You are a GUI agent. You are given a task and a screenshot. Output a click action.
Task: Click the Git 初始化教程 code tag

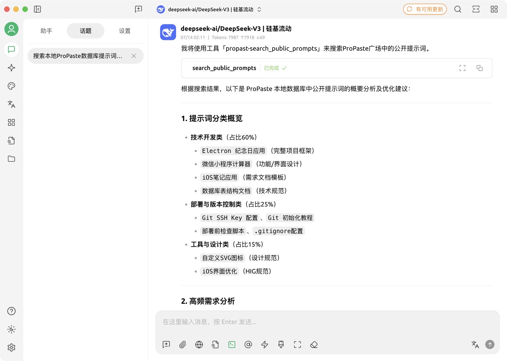(290, 218)
